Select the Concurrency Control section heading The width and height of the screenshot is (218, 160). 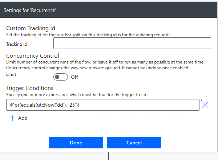[33, 56]
